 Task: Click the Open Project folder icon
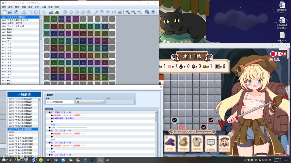pos(10,12)
